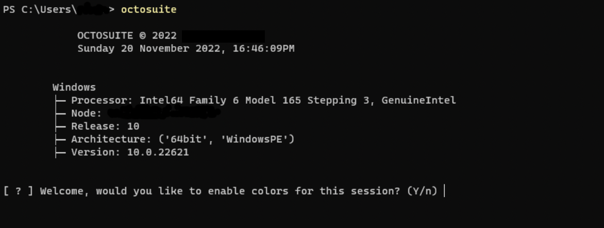Click the blurred Node hostname value
The width and height of the screenshot is (604, 228).
[164, 113]
